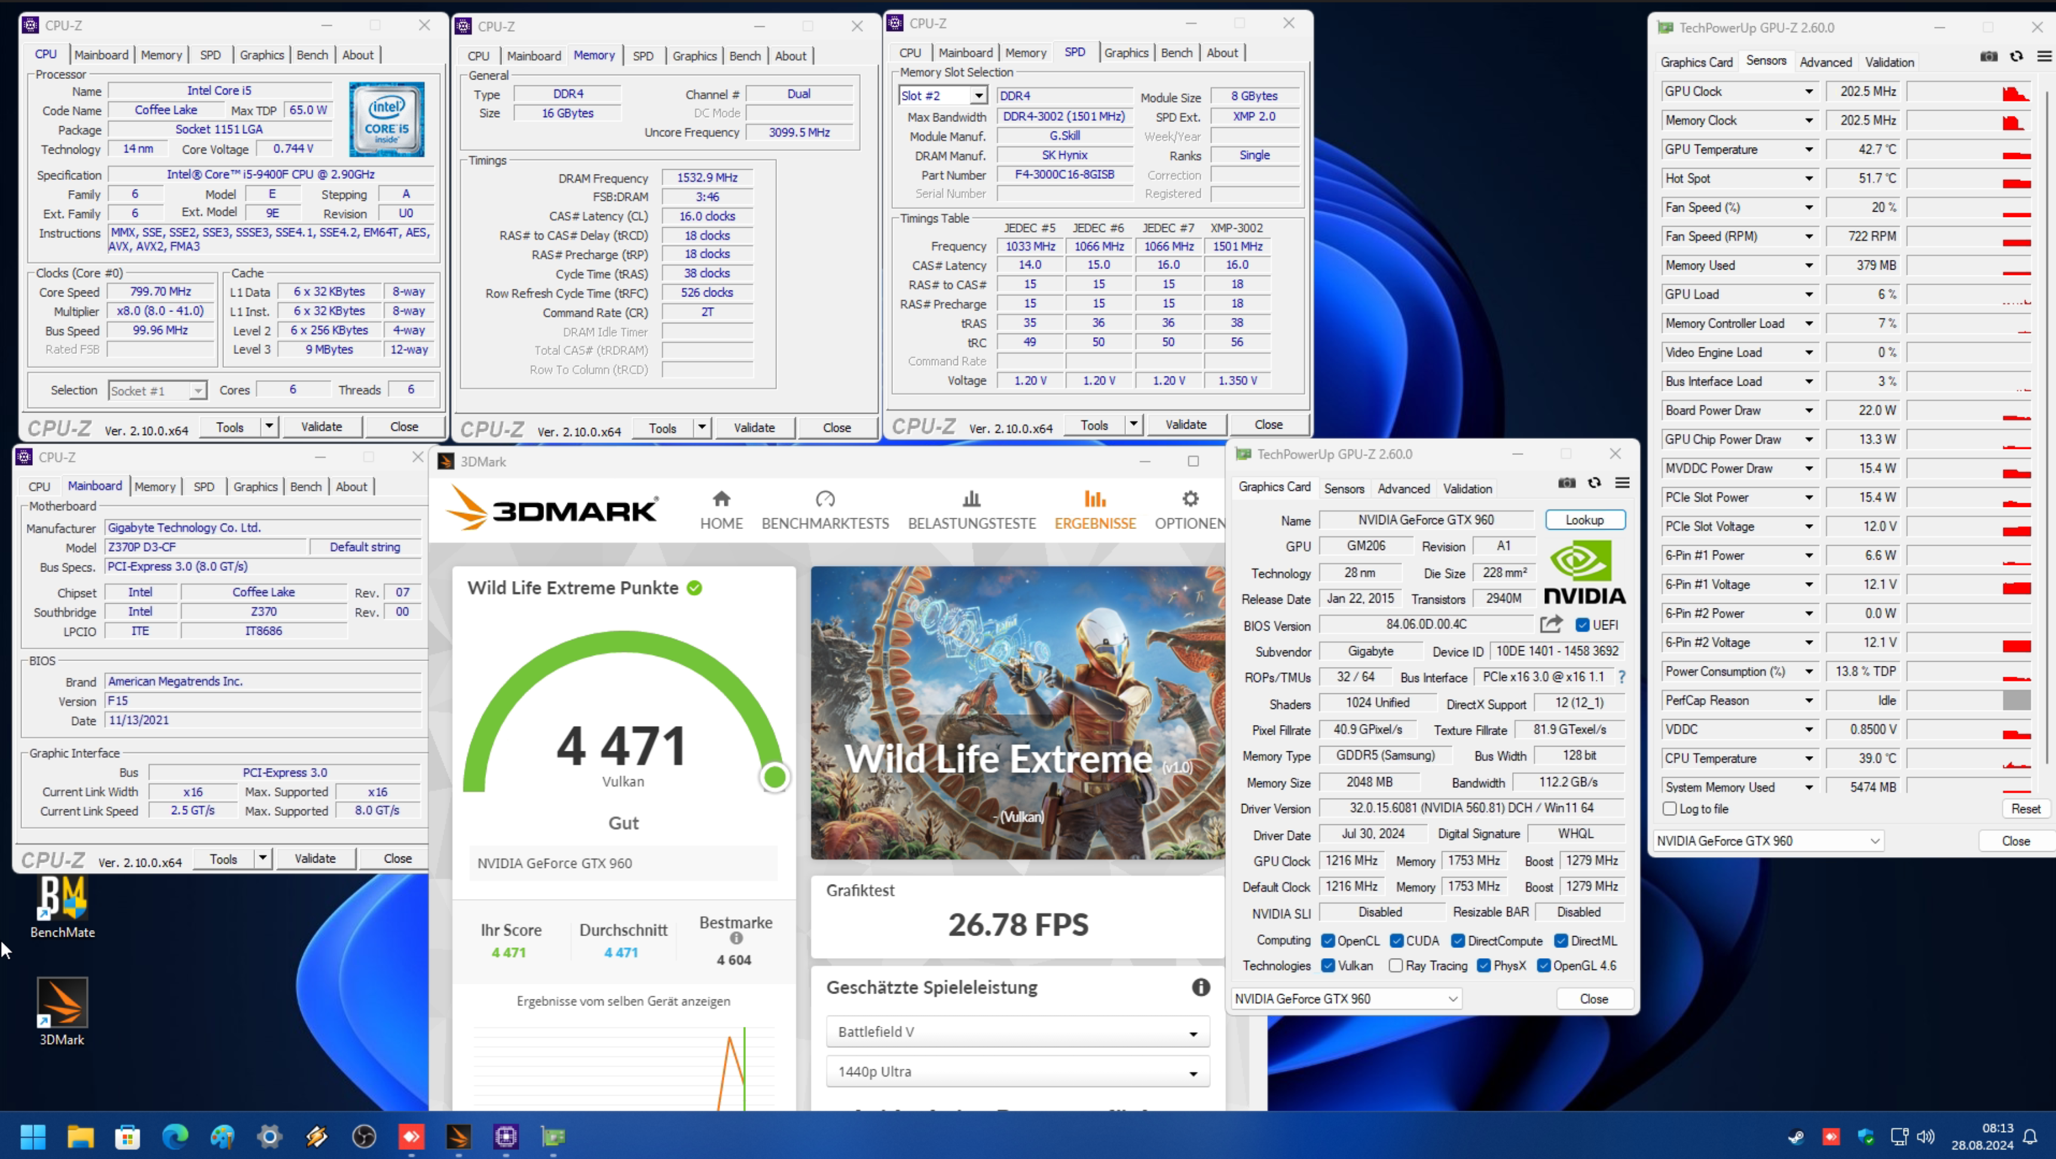Toggle Ray Tracing checkbox in GPU-Z
Viewport: 2056px width, 1159px height.
[x=1396, y=965]
